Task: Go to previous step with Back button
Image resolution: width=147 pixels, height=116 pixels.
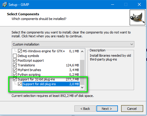Action: (85, 109)
